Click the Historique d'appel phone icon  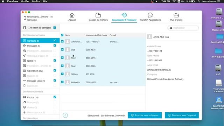(x=24, y=56)
